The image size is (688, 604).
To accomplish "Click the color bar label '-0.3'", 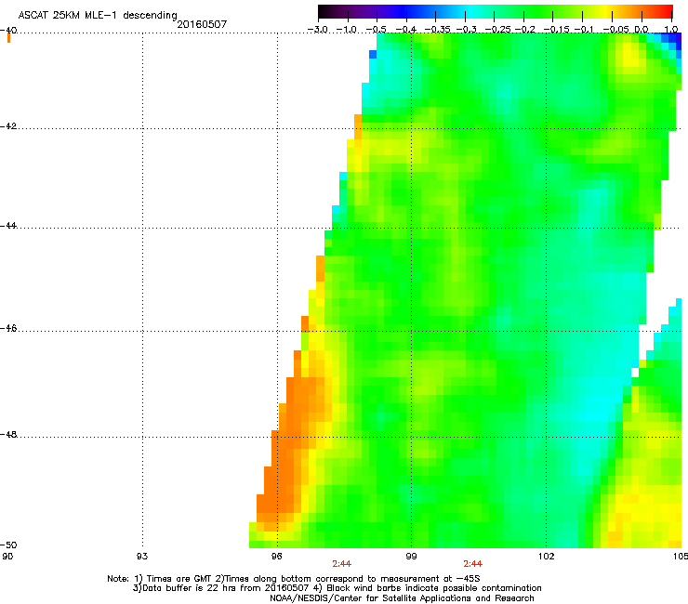I will click(467, 30).
